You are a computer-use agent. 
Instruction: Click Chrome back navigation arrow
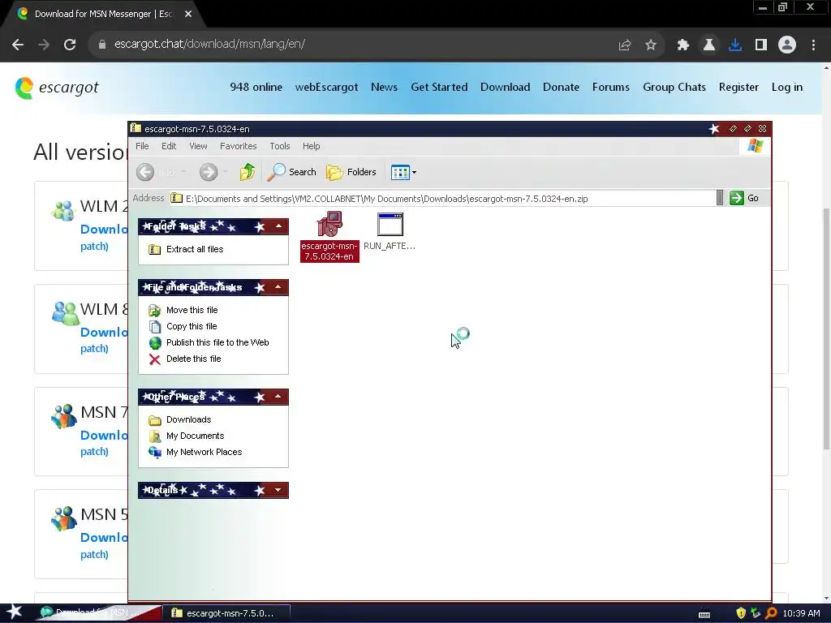[18, 45]
